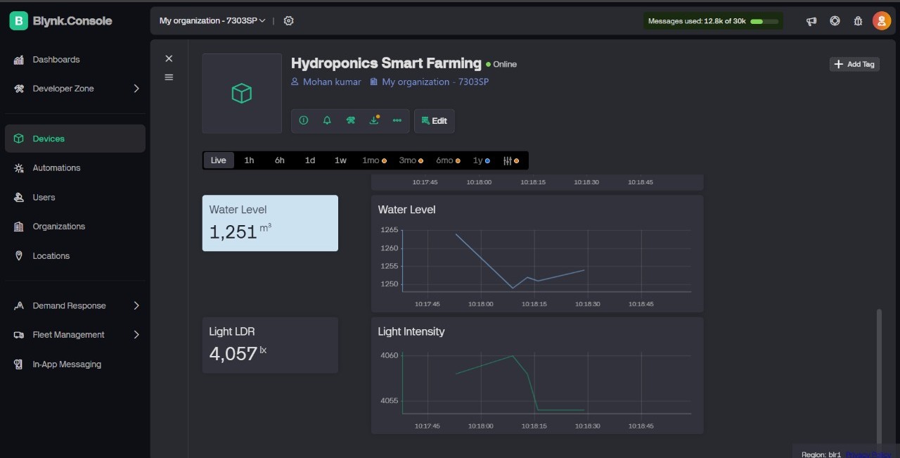
Task: Open Edit mode for the dashboard
Action: (435, 120)
